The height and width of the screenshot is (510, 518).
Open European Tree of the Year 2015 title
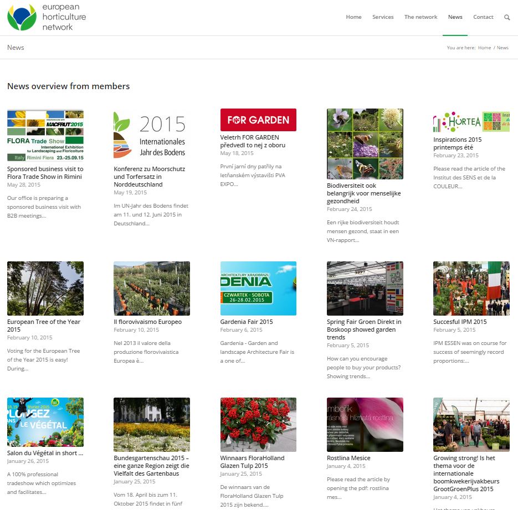point(44,326)
